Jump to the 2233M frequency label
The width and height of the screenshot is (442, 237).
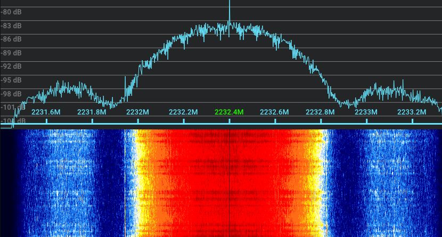click(365, 112)
